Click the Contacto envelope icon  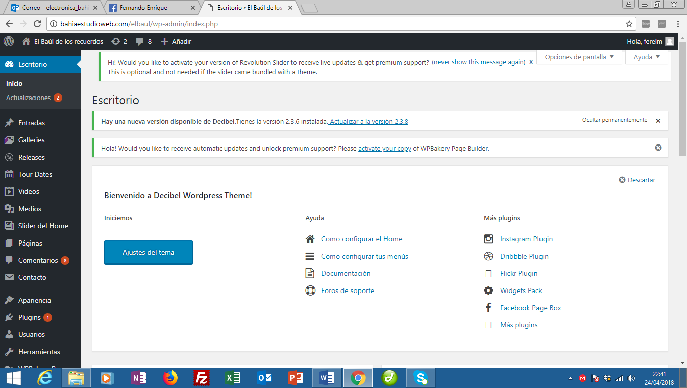tap(9, 277)
